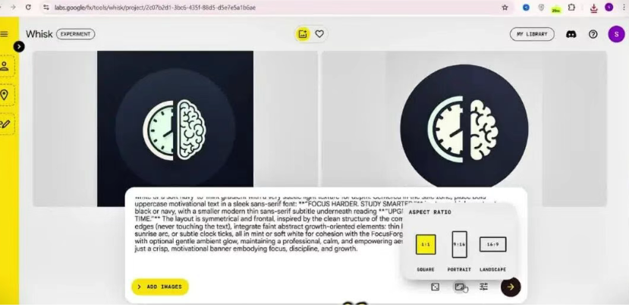Screen dimensions: 629x307
Task: Select the 16:9 Landscape aspect ratio
Action: click(x=492, y=244)
